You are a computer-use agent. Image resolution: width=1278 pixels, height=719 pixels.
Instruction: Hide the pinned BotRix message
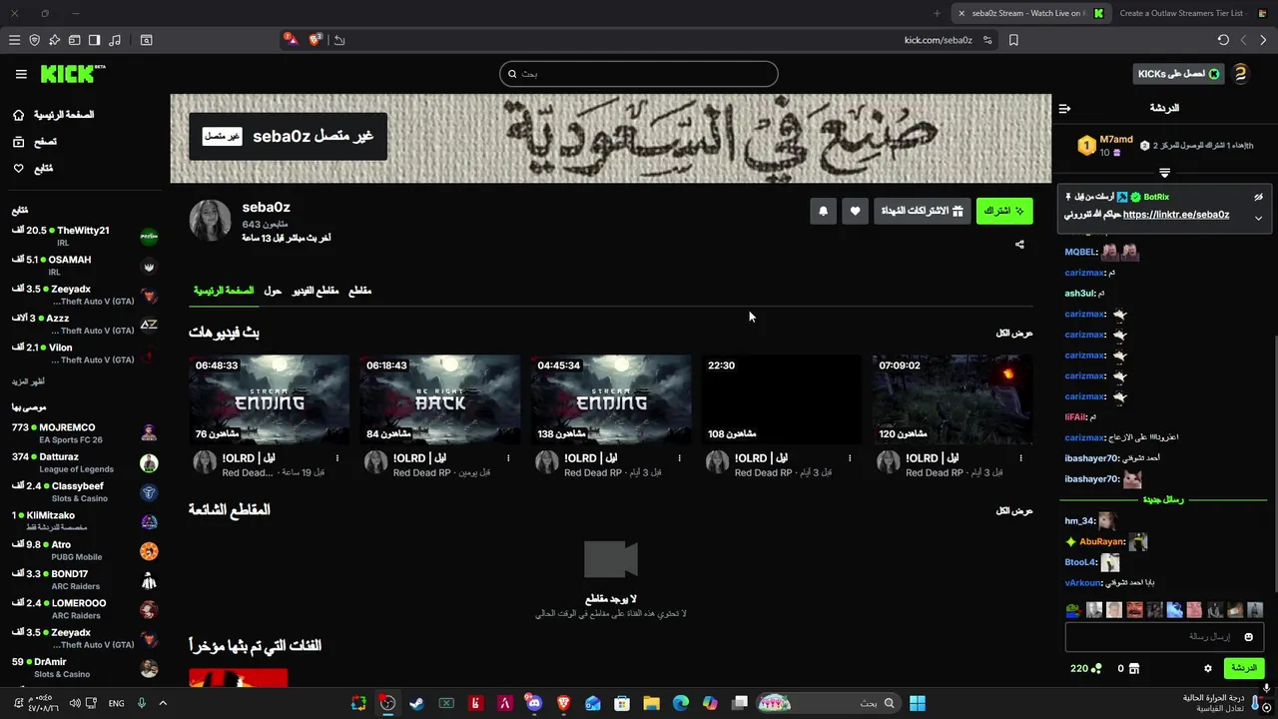click(x=1259, y=197)
